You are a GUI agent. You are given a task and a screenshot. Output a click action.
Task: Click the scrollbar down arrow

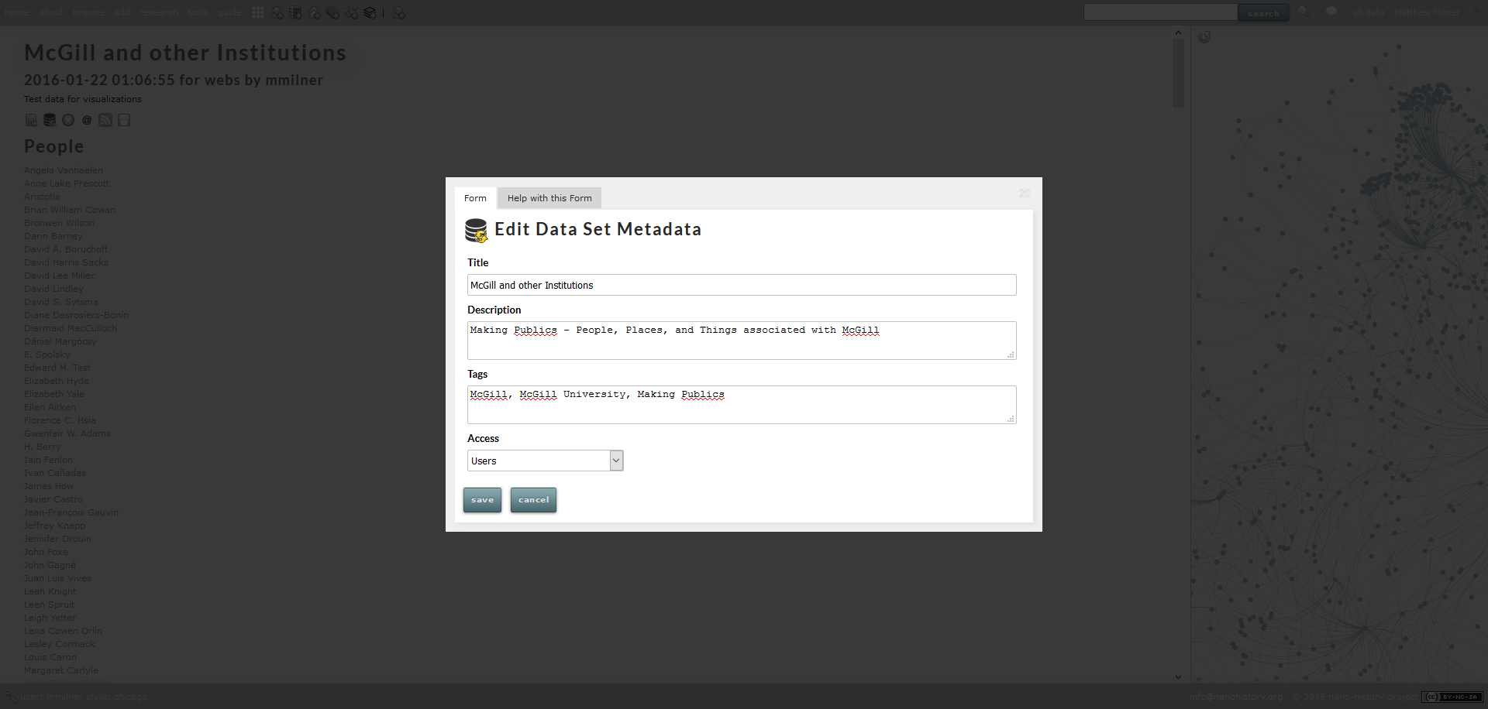tap(1178, 676)
